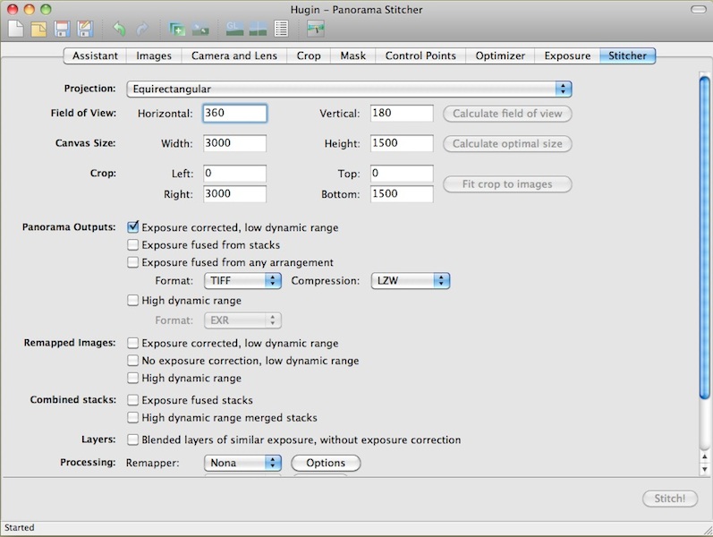The width and height of the screenshot is (713, 537).
Task: Click the green Undo arrow icon
Action: [x=119, y=29]
